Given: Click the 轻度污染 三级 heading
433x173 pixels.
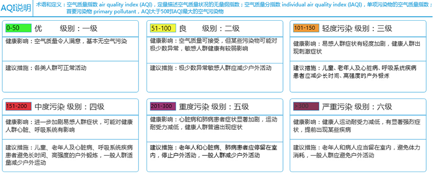Looking at the screenshot, I should [x=357, y=28].
